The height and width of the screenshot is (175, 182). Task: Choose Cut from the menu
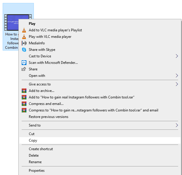point(100,134)
